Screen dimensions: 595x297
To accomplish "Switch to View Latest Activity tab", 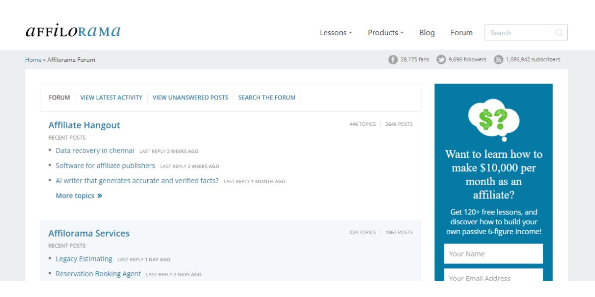I will 111,98.
